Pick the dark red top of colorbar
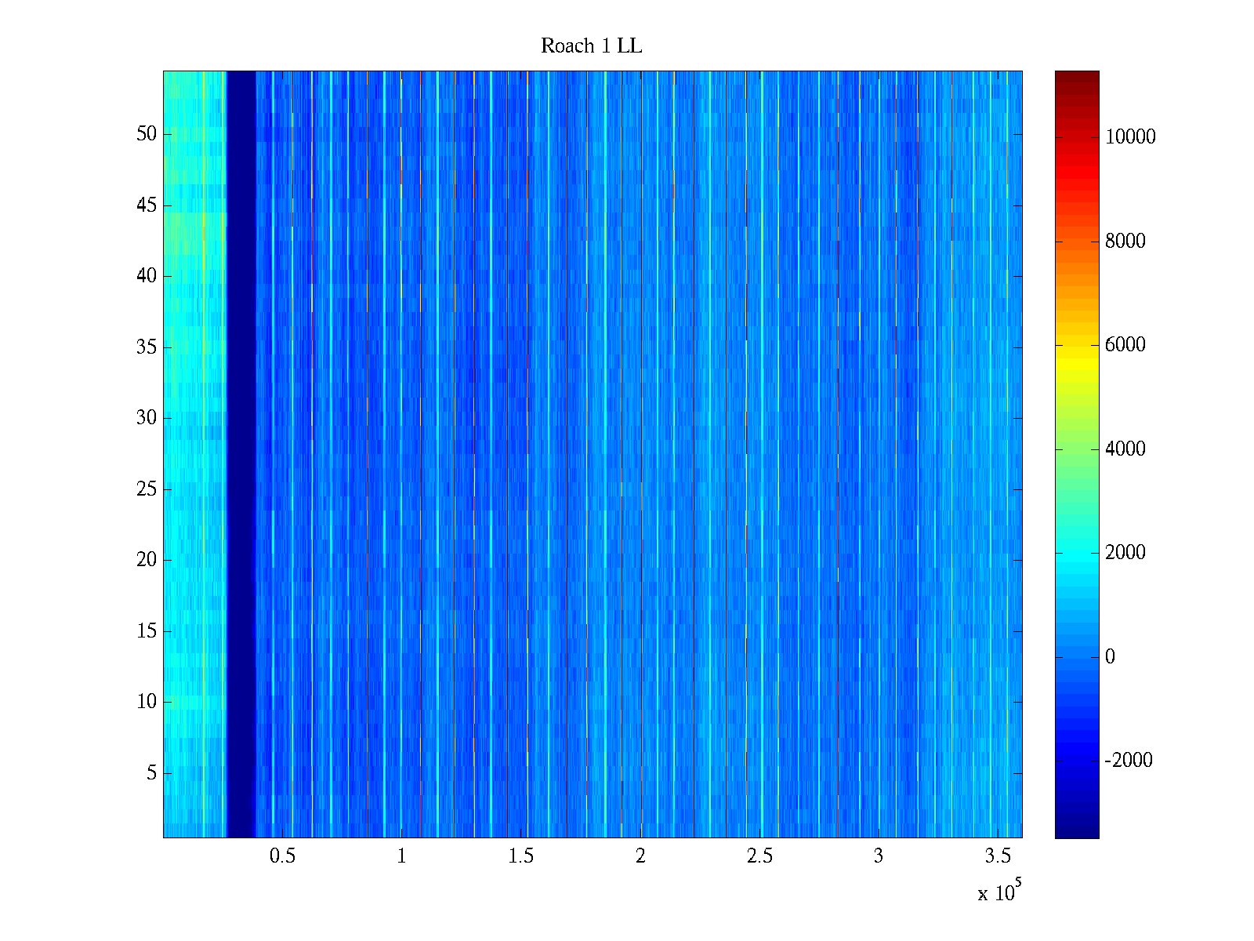The image size is (1254, 941). point(1076,77)
